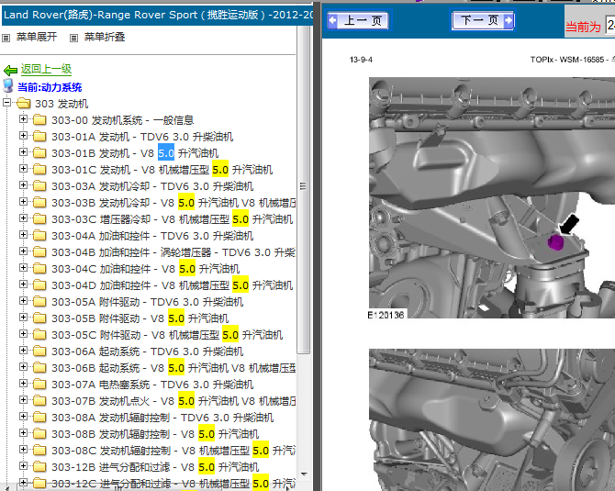Image resolution: width=615 pixels, height=491 pixels.
Task: Collapse the 303 发动机 tree node
Action: pos(6,103)
